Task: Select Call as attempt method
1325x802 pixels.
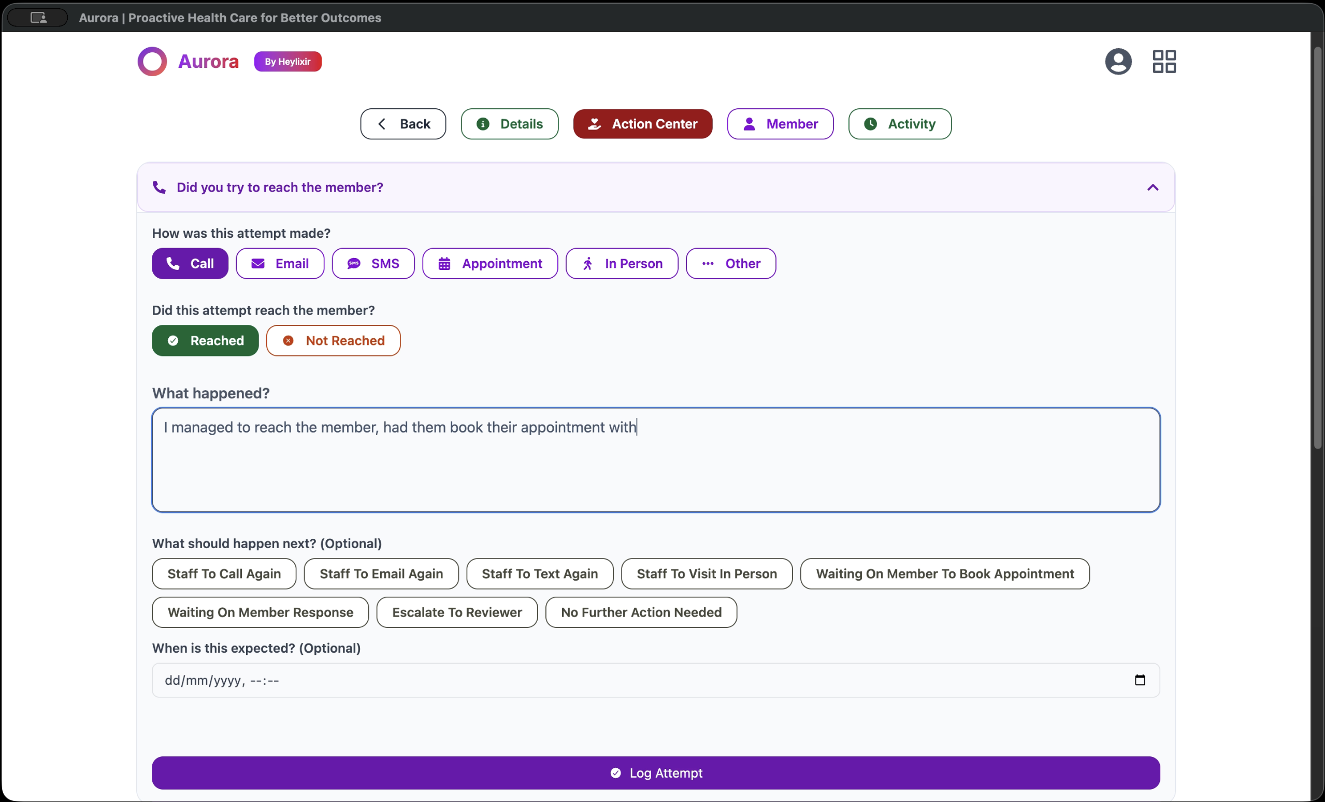Action: pyautogui.click(x=190, y=264)
